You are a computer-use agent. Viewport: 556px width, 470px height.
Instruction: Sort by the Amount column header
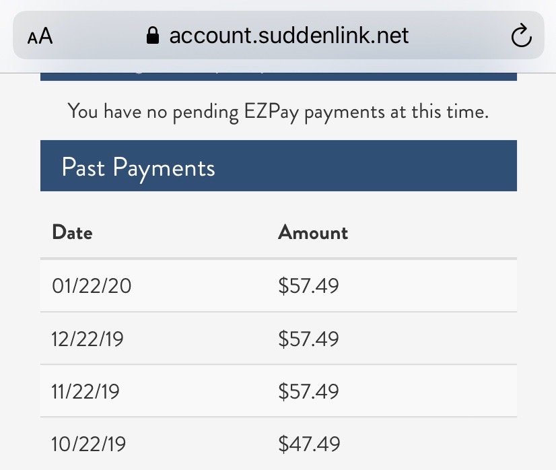(313, 233)
